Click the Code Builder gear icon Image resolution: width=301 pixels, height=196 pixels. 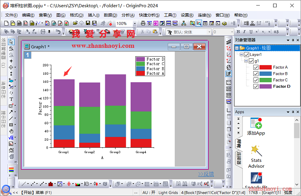pyautogui.click(x=224, y=23)
